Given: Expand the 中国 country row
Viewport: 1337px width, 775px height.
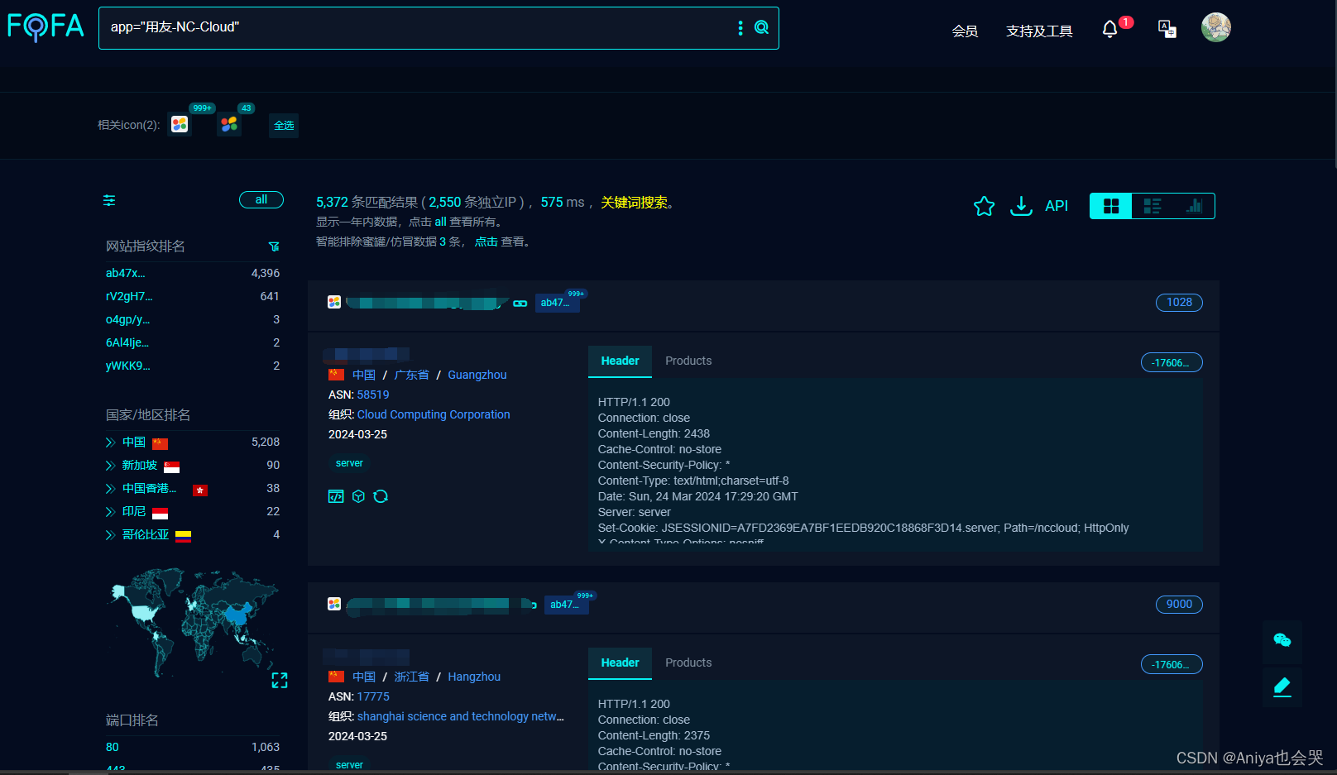Looking at the screenshot, I should [110, 443].
